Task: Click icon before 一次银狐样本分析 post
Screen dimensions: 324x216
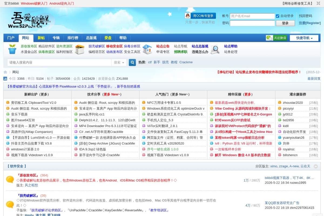Action: point(211,149)
